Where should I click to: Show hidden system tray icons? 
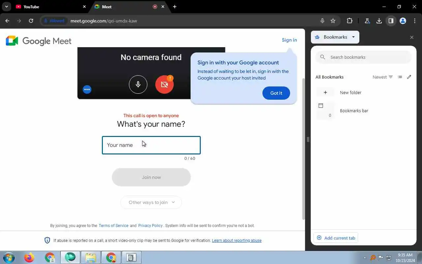(365, 258)
